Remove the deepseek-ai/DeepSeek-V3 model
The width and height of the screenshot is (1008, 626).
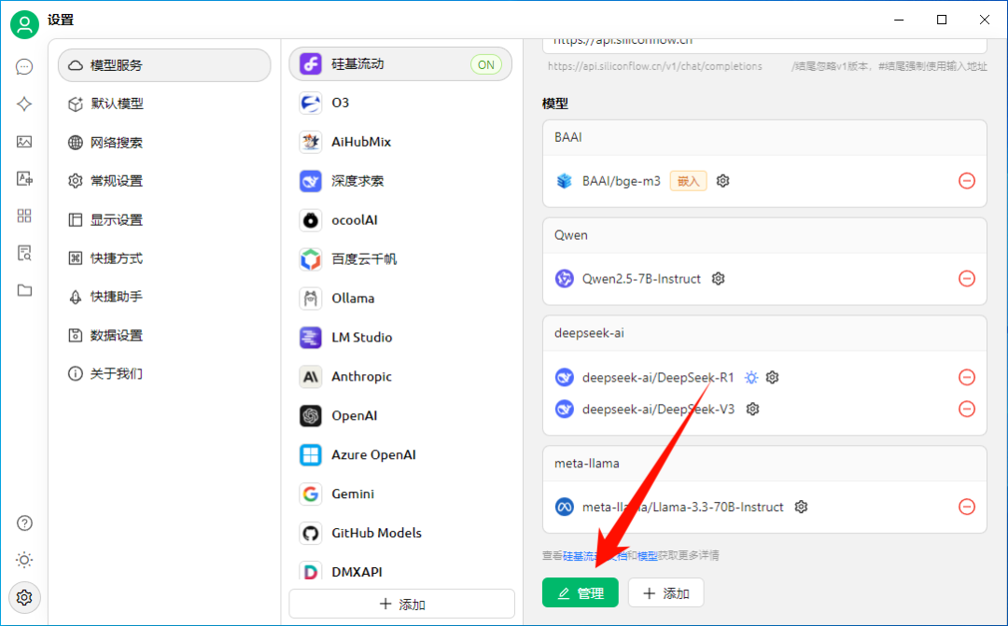[x=967, y=409]
